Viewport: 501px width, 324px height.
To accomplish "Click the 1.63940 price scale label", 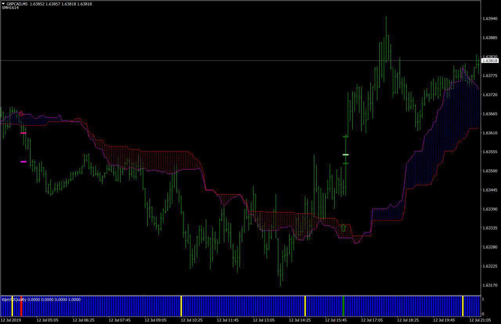I will [x=490, y=18].
